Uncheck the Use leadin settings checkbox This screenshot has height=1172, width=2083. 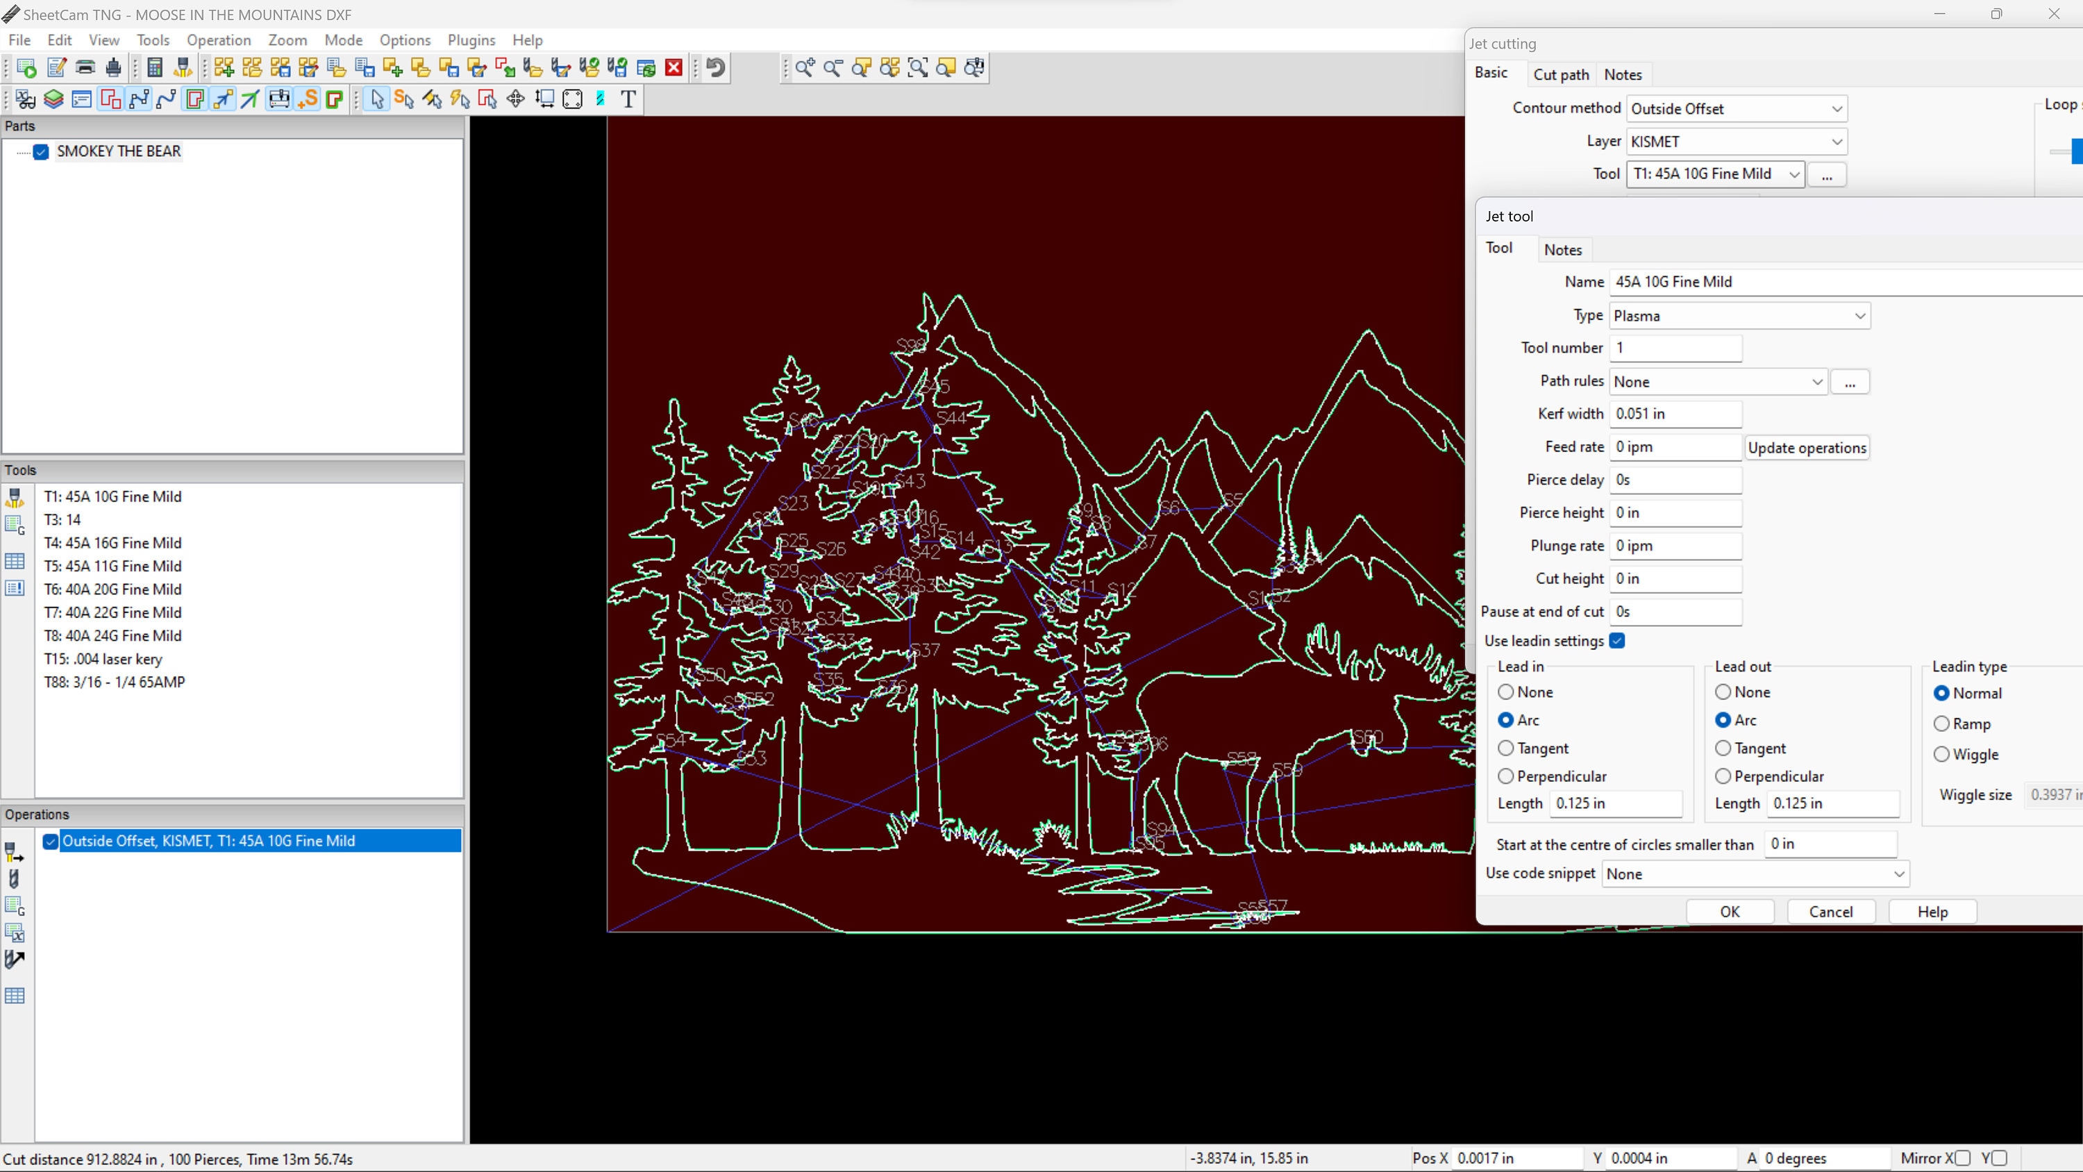[x=1617, y=641]
